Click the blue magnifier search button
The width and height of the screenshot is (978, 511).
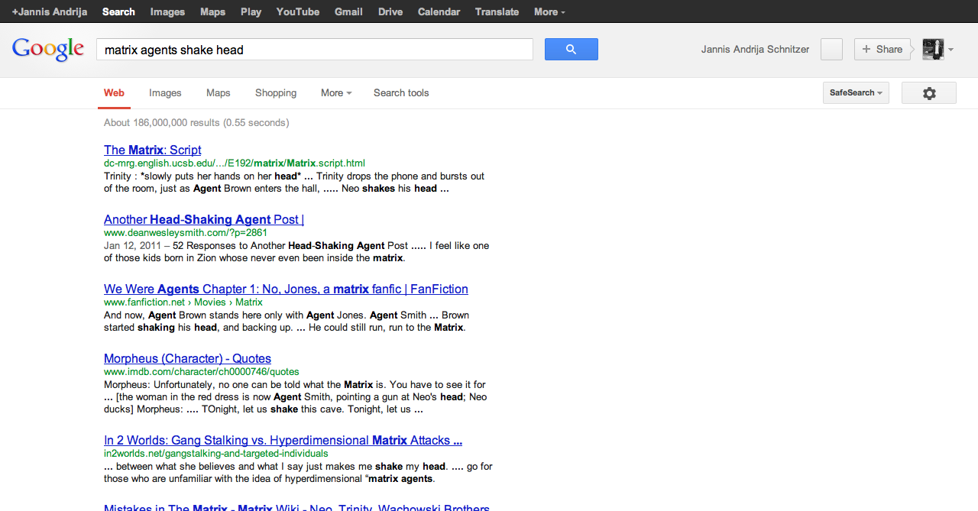point(571,49)
